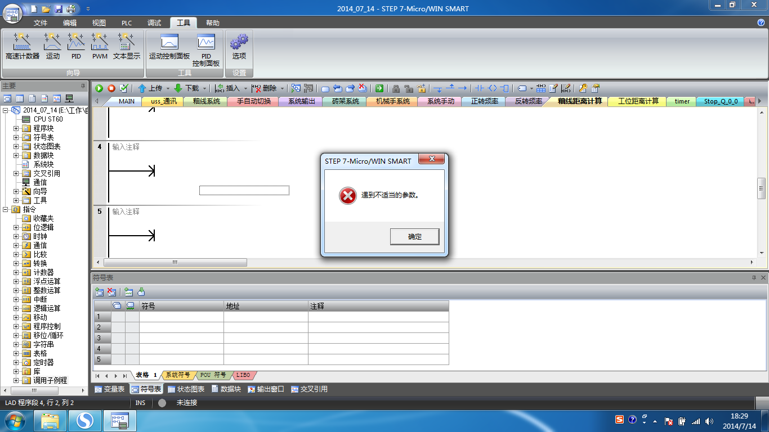Screen dimensions: 769x432
Task: Switch to the 系统输出 program tab
Action: [x=301, y=101]
